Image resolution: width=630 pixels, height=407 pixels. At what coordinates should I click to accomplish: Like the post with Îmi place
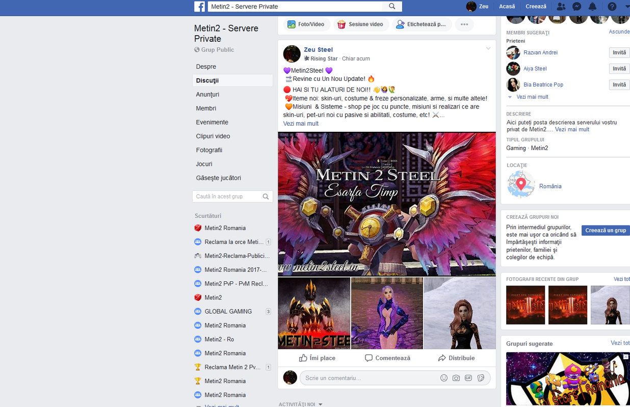pyautogui.click(x=317, y=358)
